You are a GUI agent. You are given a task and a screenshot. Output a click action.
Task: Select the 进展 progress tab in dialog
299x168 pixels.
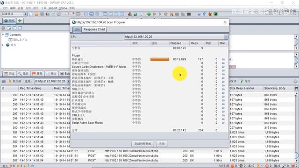77,29
